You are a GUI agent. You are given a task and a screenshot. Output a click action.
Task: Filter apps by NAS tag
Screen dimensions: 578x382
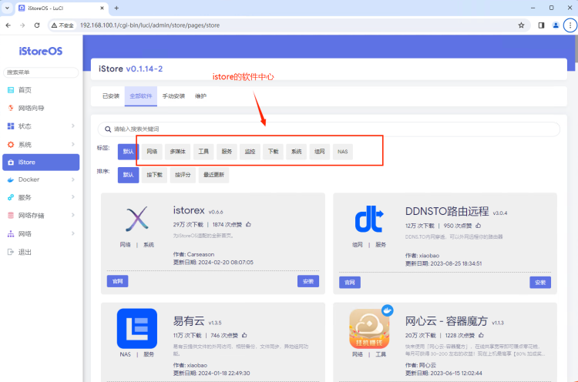[x=343, y=152]
